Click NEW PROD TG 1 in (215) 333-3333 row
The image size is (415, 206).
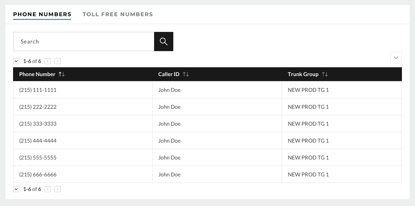click(308, 124)
